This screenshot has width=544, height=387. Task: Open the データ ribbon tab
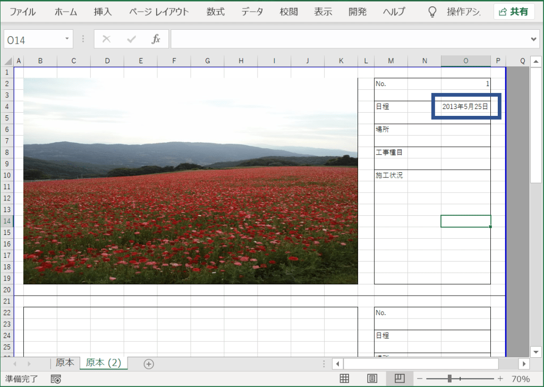(x=252, y=12)
